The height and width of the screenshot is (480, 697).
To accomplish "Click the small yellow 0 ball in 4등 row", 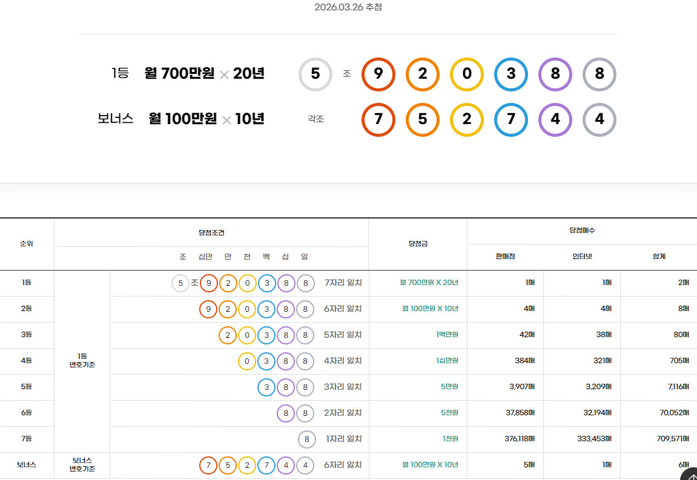I will [x=247, y=361].
